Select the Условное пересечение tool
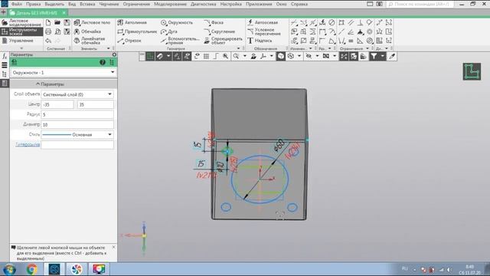490x276 pixels. tap(264, 31)
